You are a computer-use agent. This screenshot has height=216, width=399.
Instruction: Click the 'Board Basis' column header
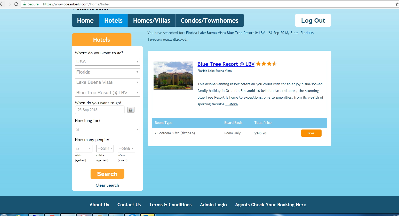coord(233,123)
